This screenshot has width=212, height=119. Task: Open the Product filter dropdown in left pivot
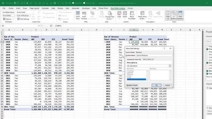coord(40,37)
